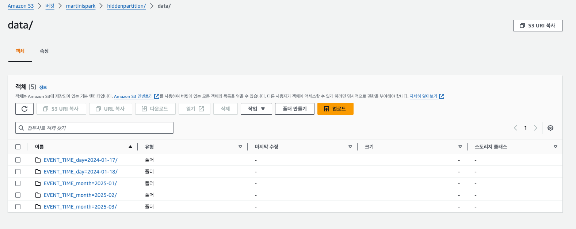Screen dimensions: 576x229
Task: Switch to the 객체 tab
Action: pos(20,51)
